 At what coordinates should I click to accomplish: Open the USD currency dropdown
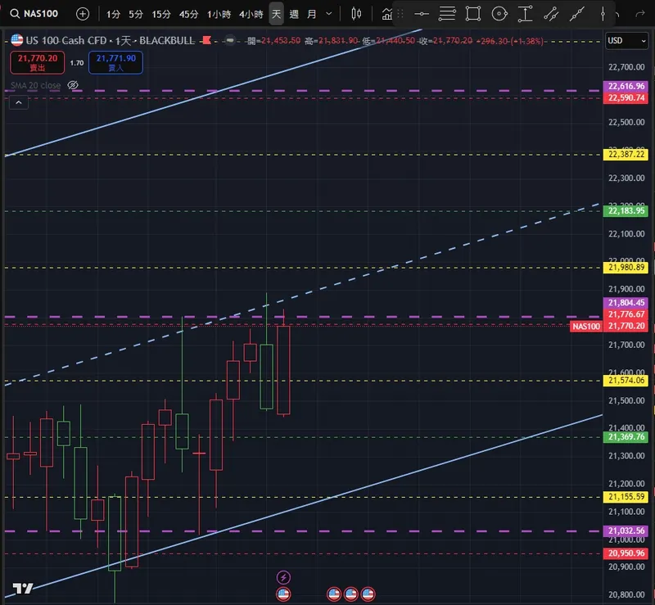[626, 41]
